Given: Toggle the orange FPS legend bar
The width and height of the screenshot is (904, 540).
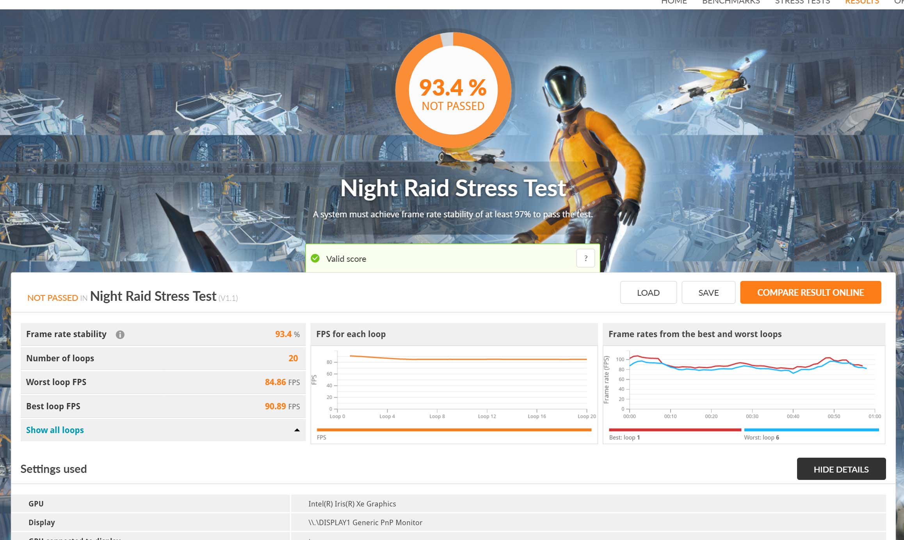Looking at the screenshot, I should coord(454,430).
